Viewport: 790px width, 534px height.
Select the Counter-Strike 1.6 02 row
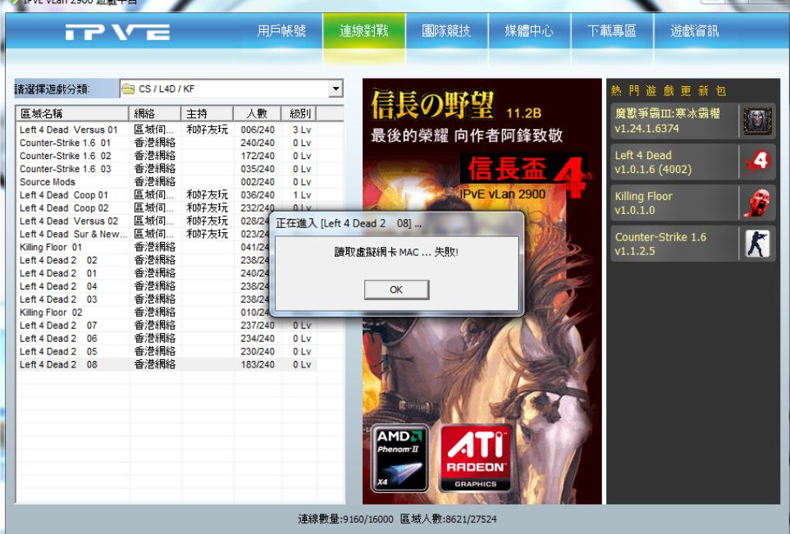(167, 156)
